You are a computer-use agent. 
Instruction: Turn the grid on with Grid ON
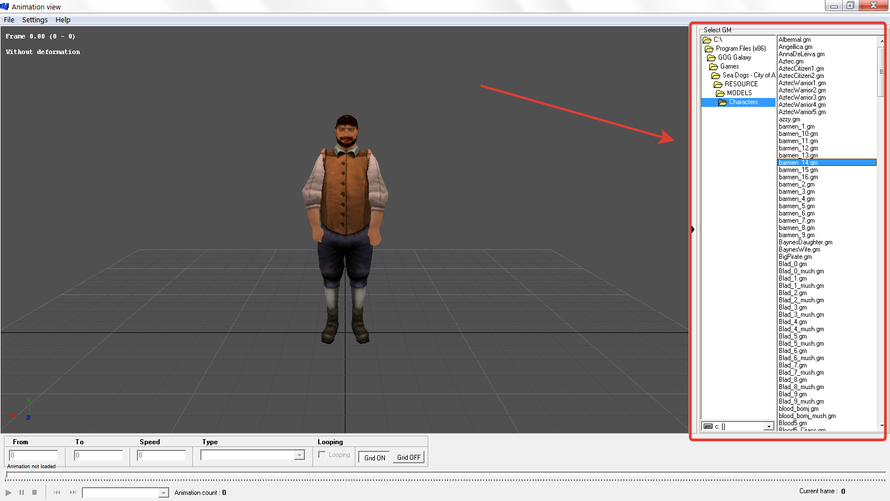click(x=374, y=458)
